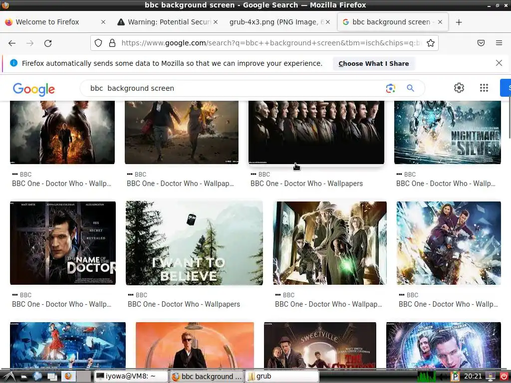Open the Name of the Doctor wallpaper
Screen dimensions: 511x383
point(63,243)
